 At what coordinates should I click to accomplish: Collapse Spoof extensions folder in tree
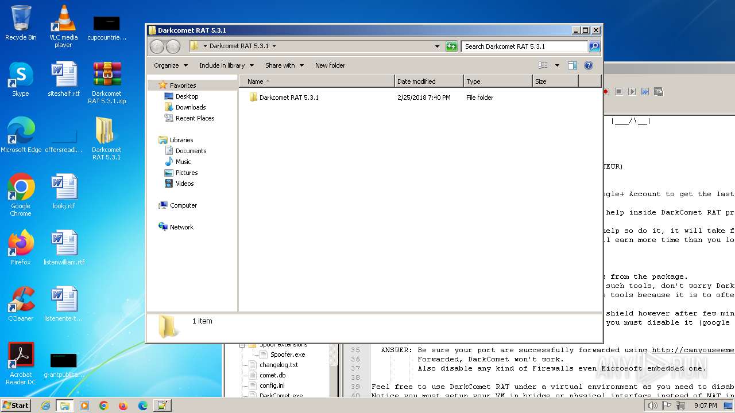[x=242, y=345]
